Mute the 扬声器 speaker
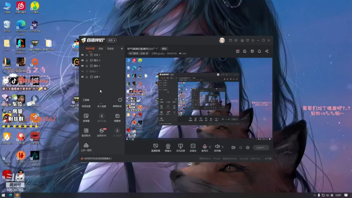The width and height of the screenshot is (352, 198). click(217, 148)
